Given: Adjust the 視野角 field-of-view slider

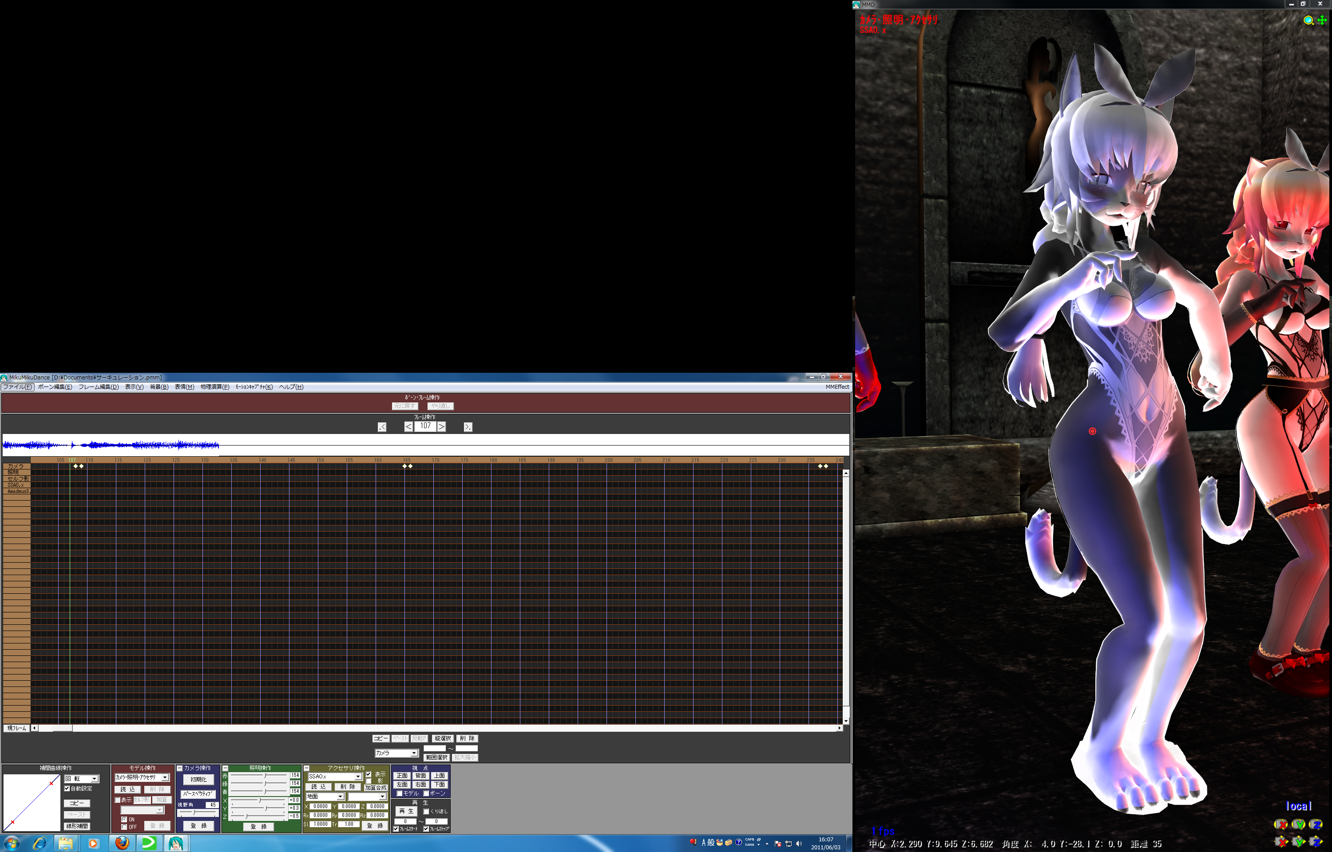Looking at the screenshot, I should pos(194,813).
